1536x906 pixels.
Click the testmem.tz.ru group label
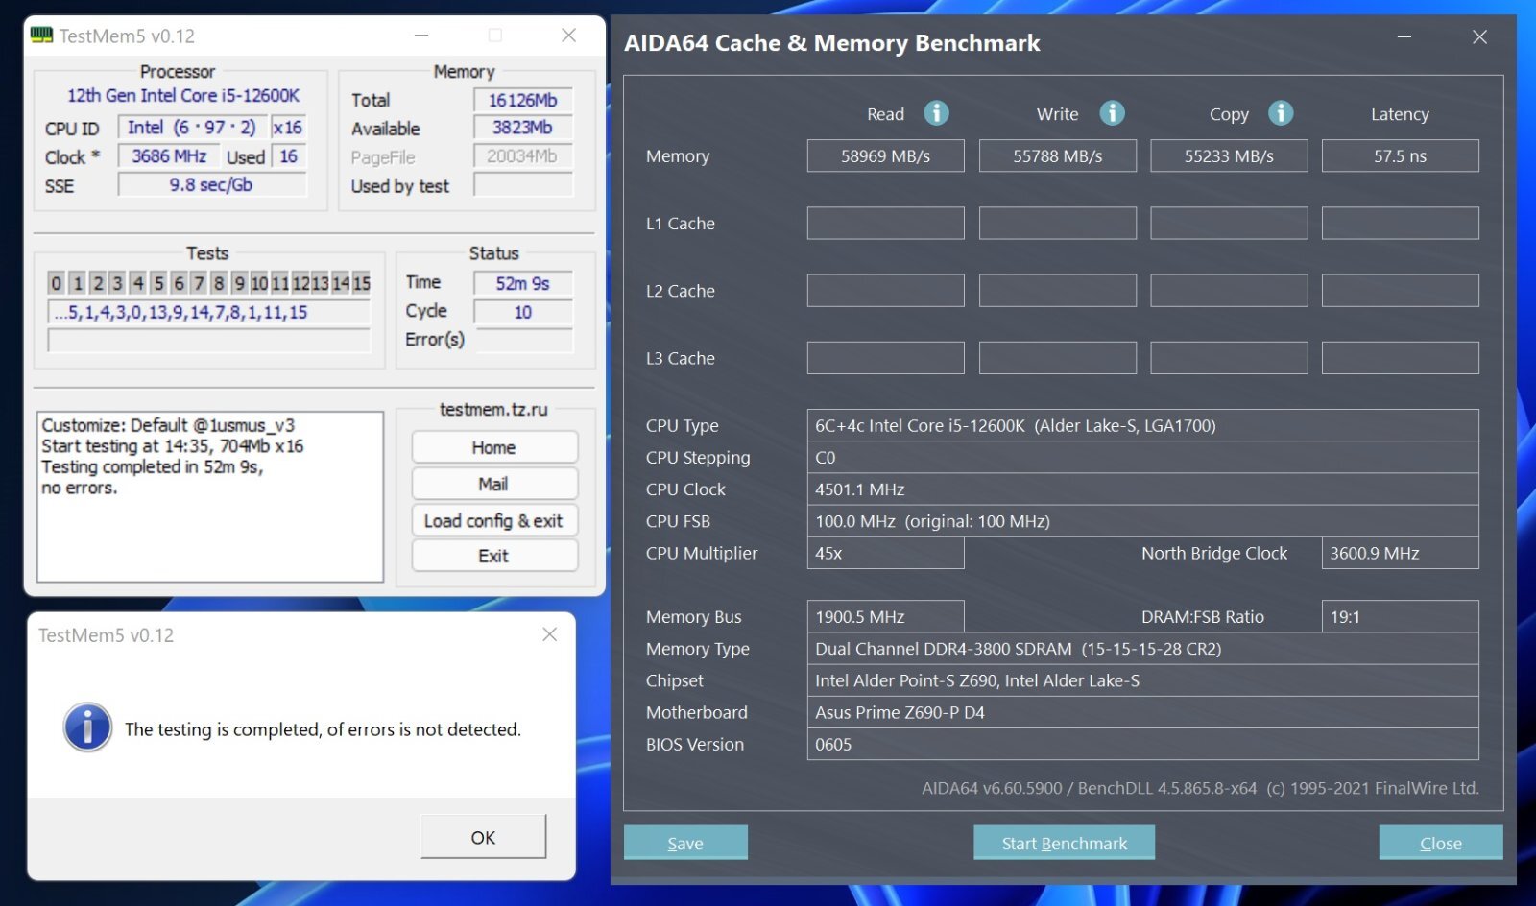493,409
